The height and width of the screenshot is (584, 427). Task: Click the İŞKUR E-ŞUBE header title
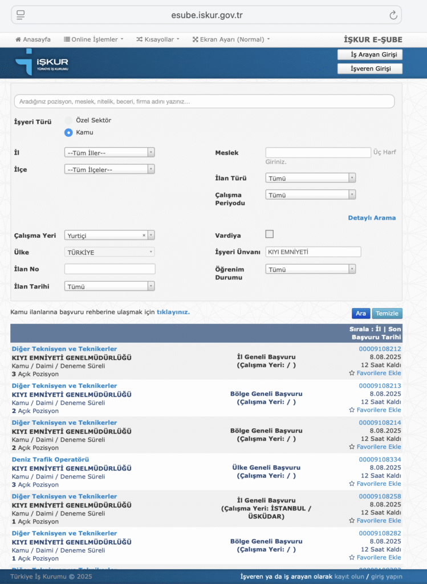pyautogui.click(x=373, y=39)
